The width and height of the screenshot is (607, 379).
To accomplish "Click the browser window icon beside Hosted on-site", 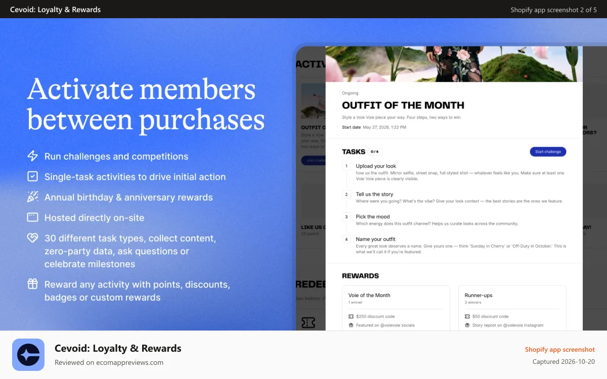I will pyautogui.click(x=32, y=217).
